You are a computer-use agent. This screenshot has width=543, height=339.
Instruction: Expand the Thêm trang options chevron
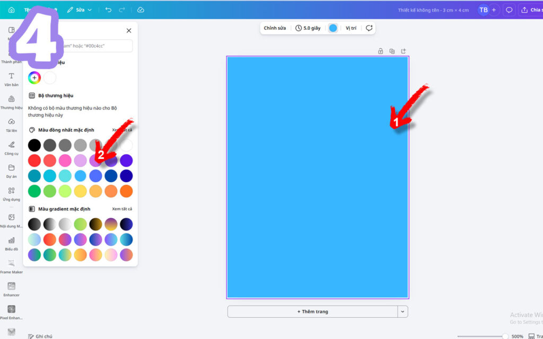(402, 311)
